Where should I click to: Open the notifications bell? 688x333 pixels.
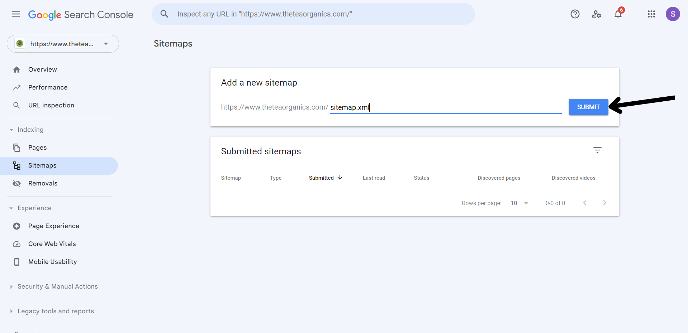point(618,14)
